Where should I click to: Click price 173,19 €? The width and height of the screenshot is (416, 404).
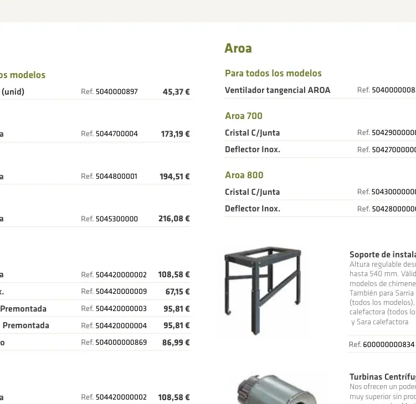(x=175, y=134)
